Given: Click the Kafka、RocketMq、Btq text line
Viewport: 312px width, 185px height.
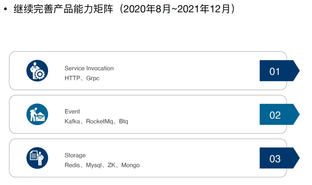Looking at the screenshot, I should 96,121.
